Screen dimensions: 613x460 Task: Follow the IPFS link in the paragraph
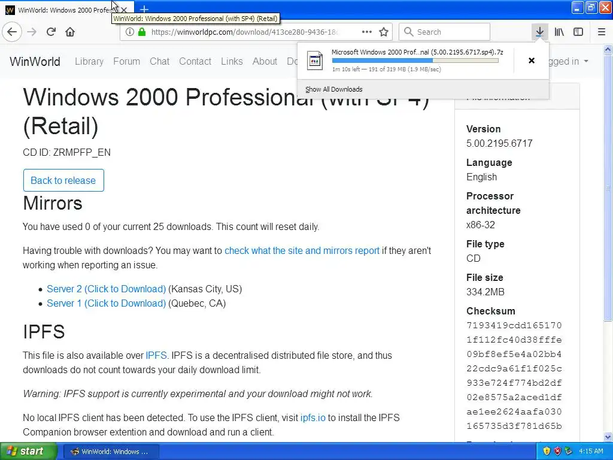(x=156, y=356)
